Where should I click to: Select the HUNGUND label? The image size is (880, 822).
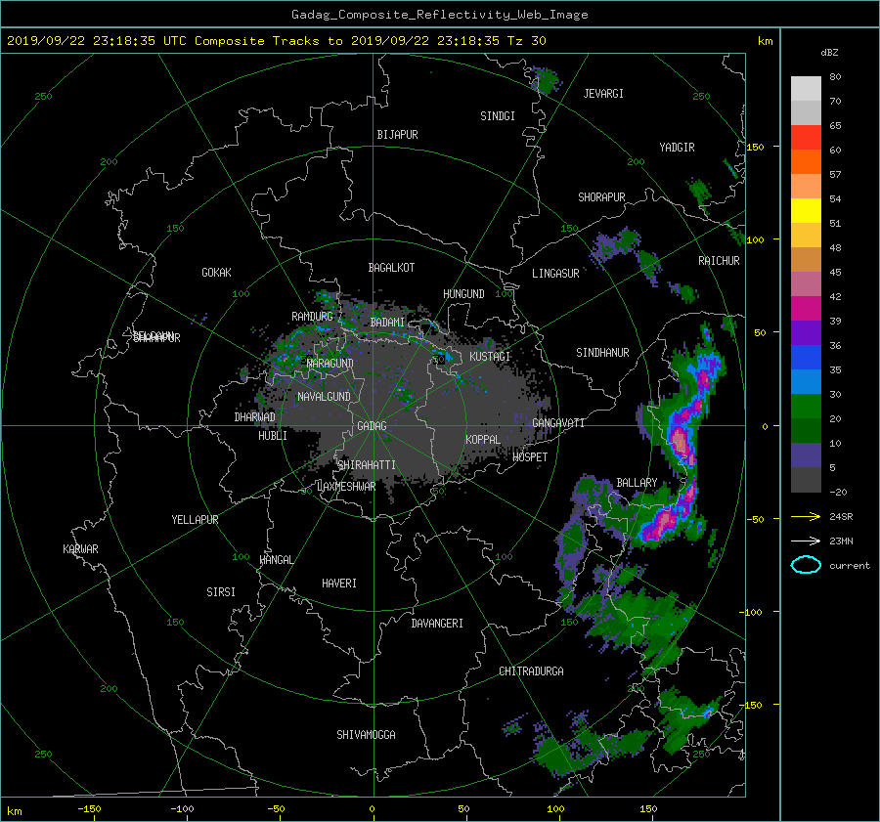coord(463,294)
